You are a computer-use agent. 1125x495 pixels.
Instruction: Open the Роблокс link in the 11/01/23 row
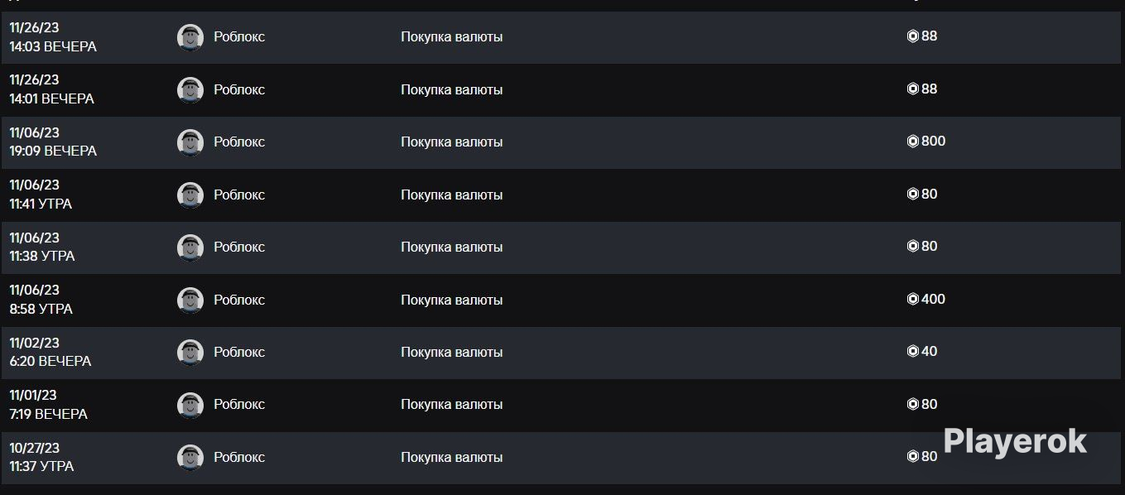click(239, 404)
